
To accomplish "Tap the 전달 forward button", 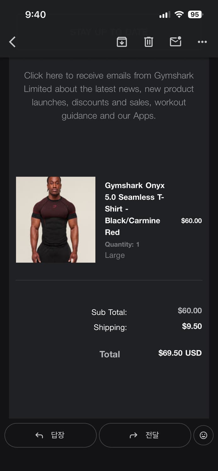I will (x=145, y=435).
